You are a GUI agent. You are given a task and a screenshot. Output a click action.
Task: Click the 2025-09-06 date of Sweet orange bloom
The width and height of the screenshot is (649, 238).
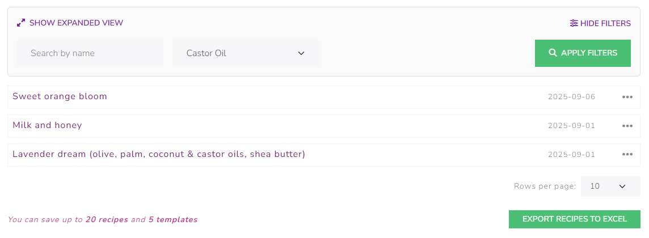tap(571, 97)
